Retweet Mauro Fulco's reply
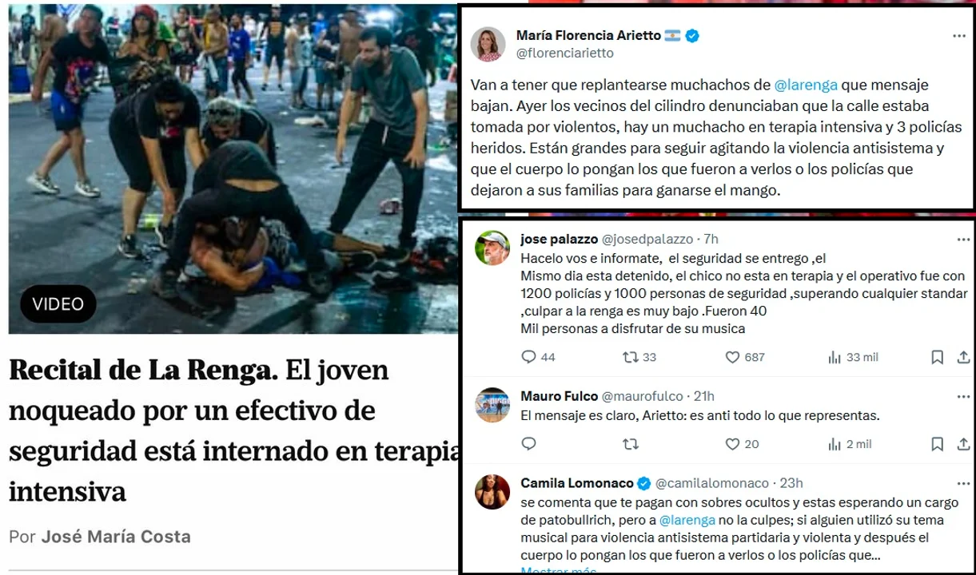 click(630, 444)
